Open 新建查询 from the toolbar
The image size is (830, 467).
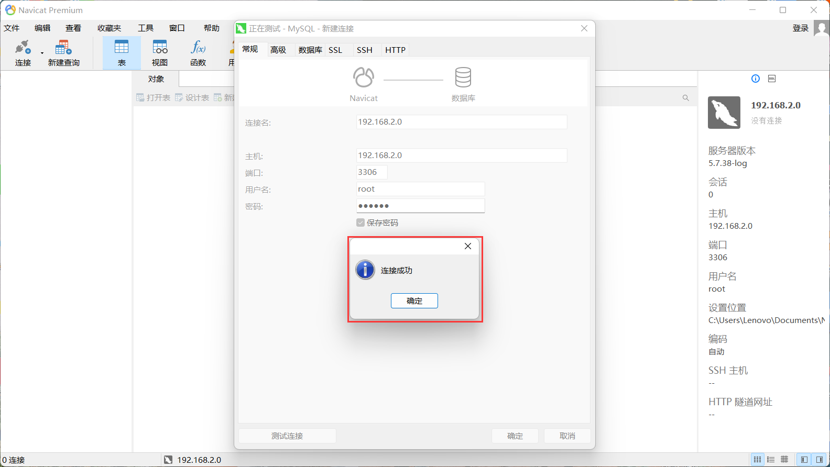(63, 53)
